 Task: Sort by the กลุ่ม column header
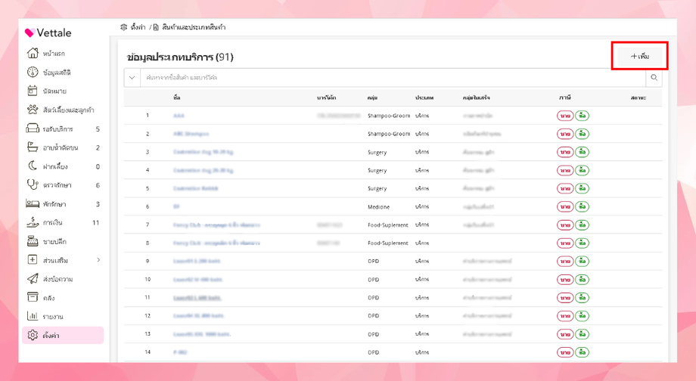point(372,98)
